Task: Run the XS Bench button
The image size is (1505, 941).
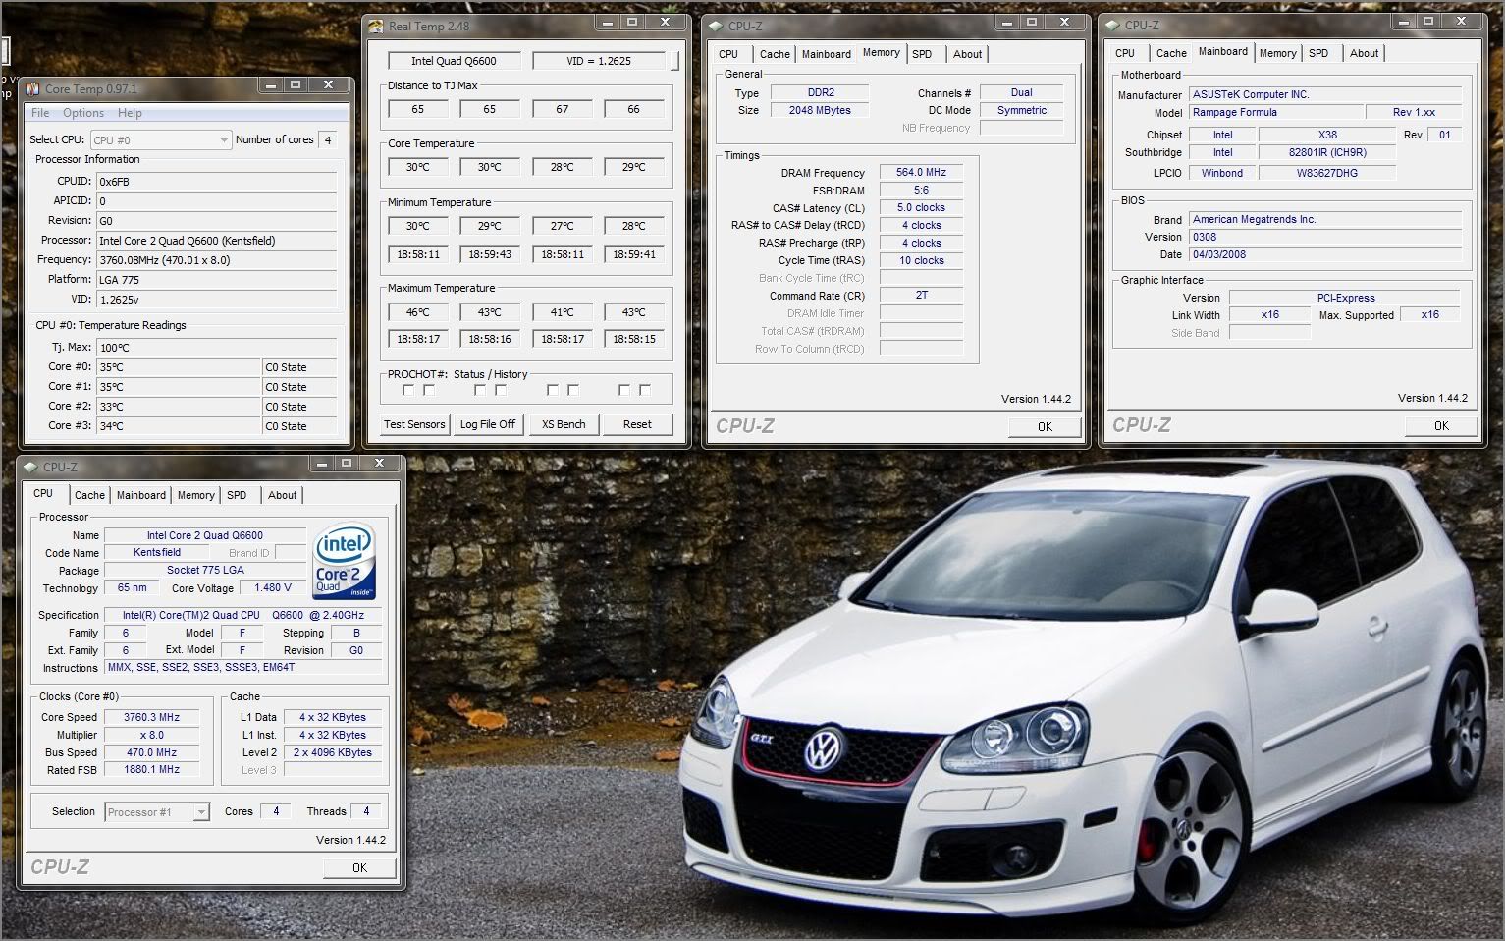Action: point(564,424)
